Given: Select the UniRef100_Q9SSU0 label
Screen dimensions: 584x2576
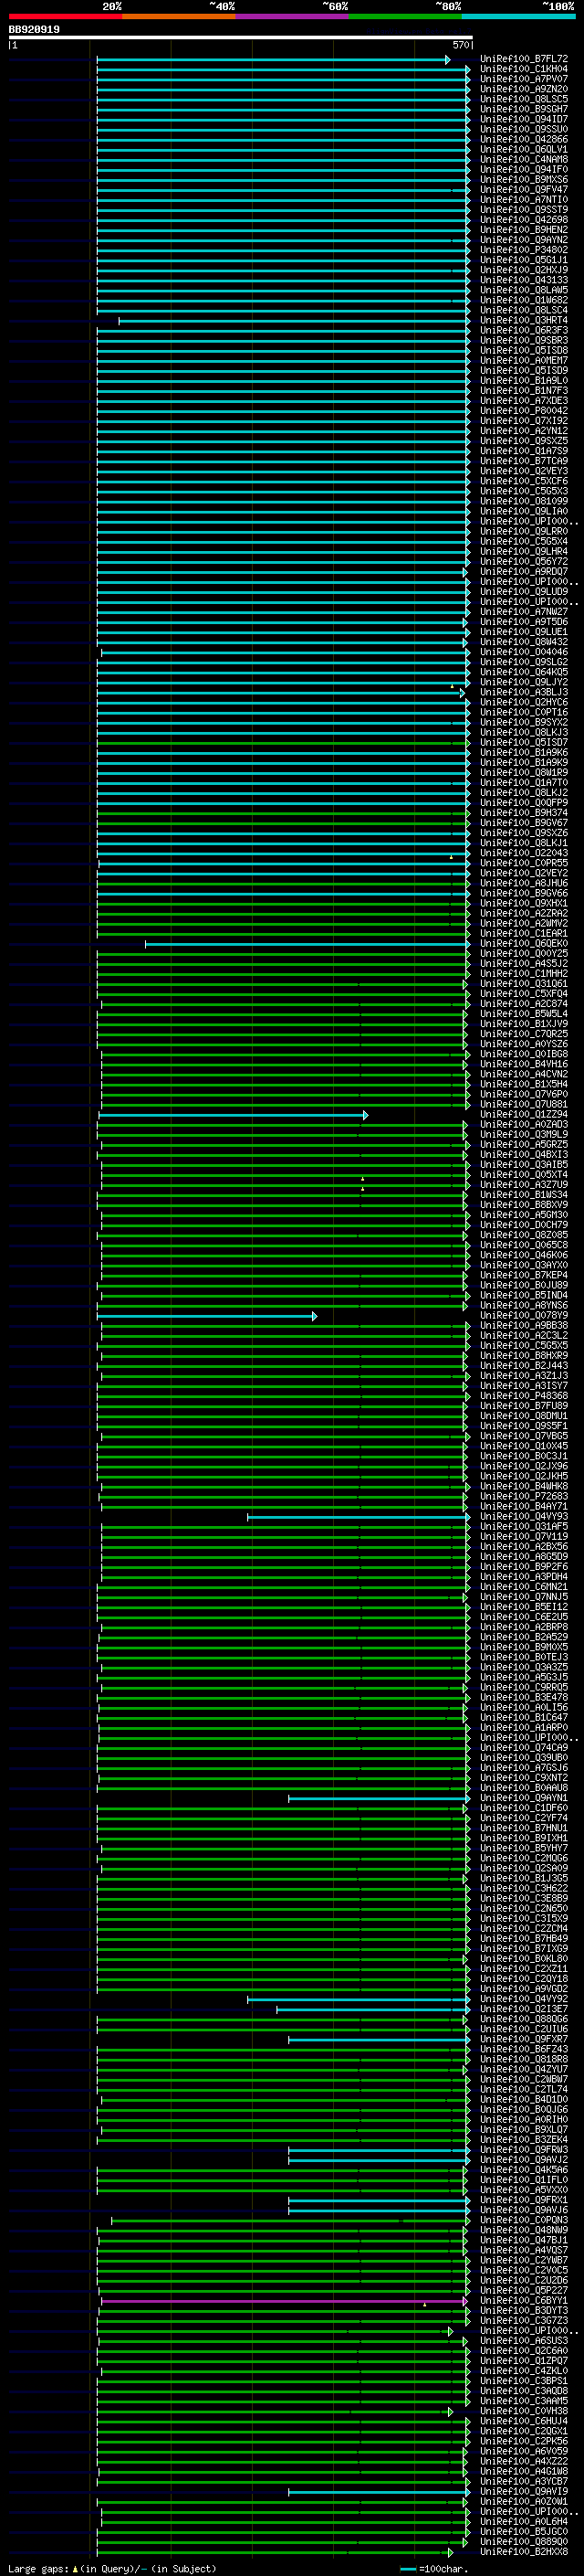Looking at the screenshot, I should (x=524, y=130).
